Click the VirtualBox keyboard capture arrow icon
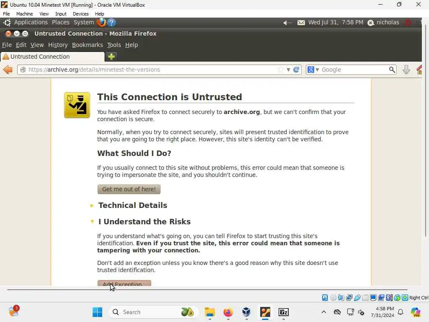Viewport: 429px width, 322px height. [x=405, y=298]
